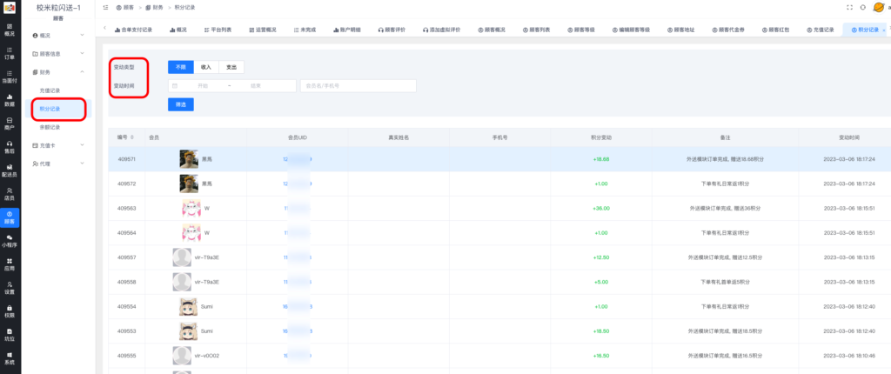This screenshot has width=891, height=374.
Task: Open the 坑位 section in the dark sidebar
Action: pyautogui.click(x=10, y=334)
